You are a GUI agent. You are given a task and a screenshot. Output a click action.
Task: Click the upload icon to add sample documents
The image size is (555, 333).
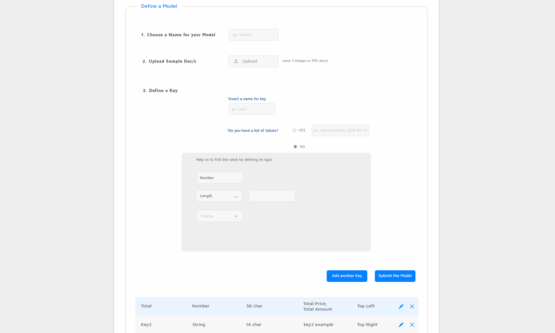236,61
